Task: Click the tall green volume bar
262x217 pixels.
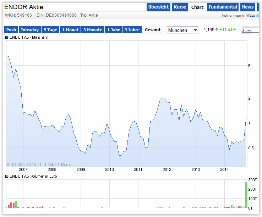Action: tap(246, 195)
